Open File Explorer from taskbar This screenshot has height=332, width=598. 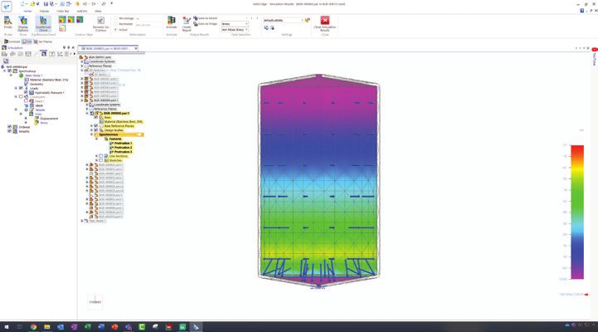coord(47,327)
